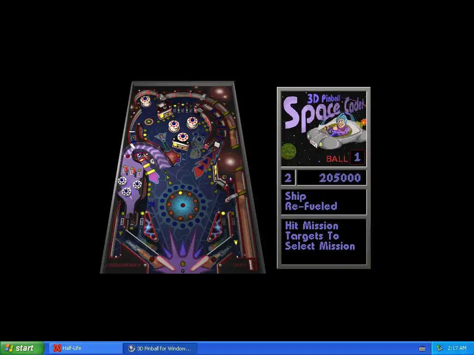Viewport: 474px width, 355px height.
Task: Click the Safely Remove Hardware tray icon
Action: [440, 349]
